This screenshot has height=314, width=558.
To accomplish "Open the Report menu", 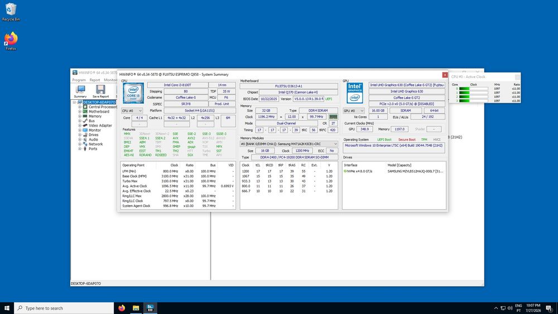I will click(x=95, y=80).
